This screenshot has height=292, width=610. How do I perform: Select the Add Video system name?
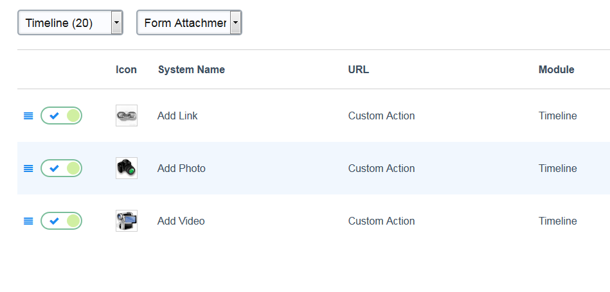point(181,221)
